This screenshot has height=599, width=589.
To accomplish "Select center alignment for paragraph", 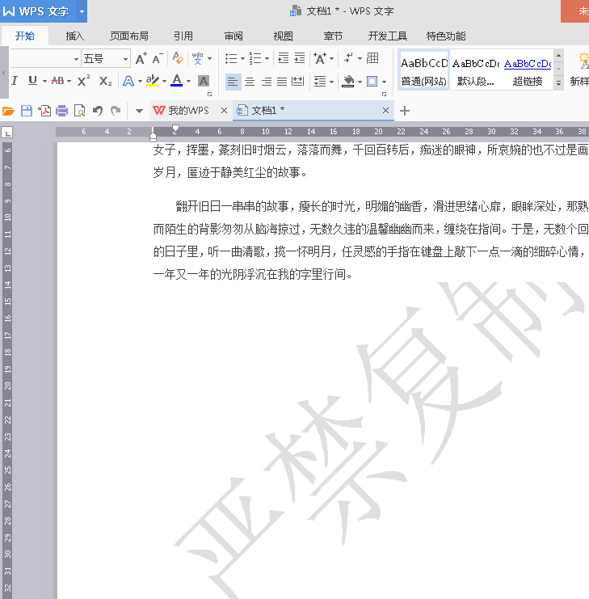I will pos(250,81).
